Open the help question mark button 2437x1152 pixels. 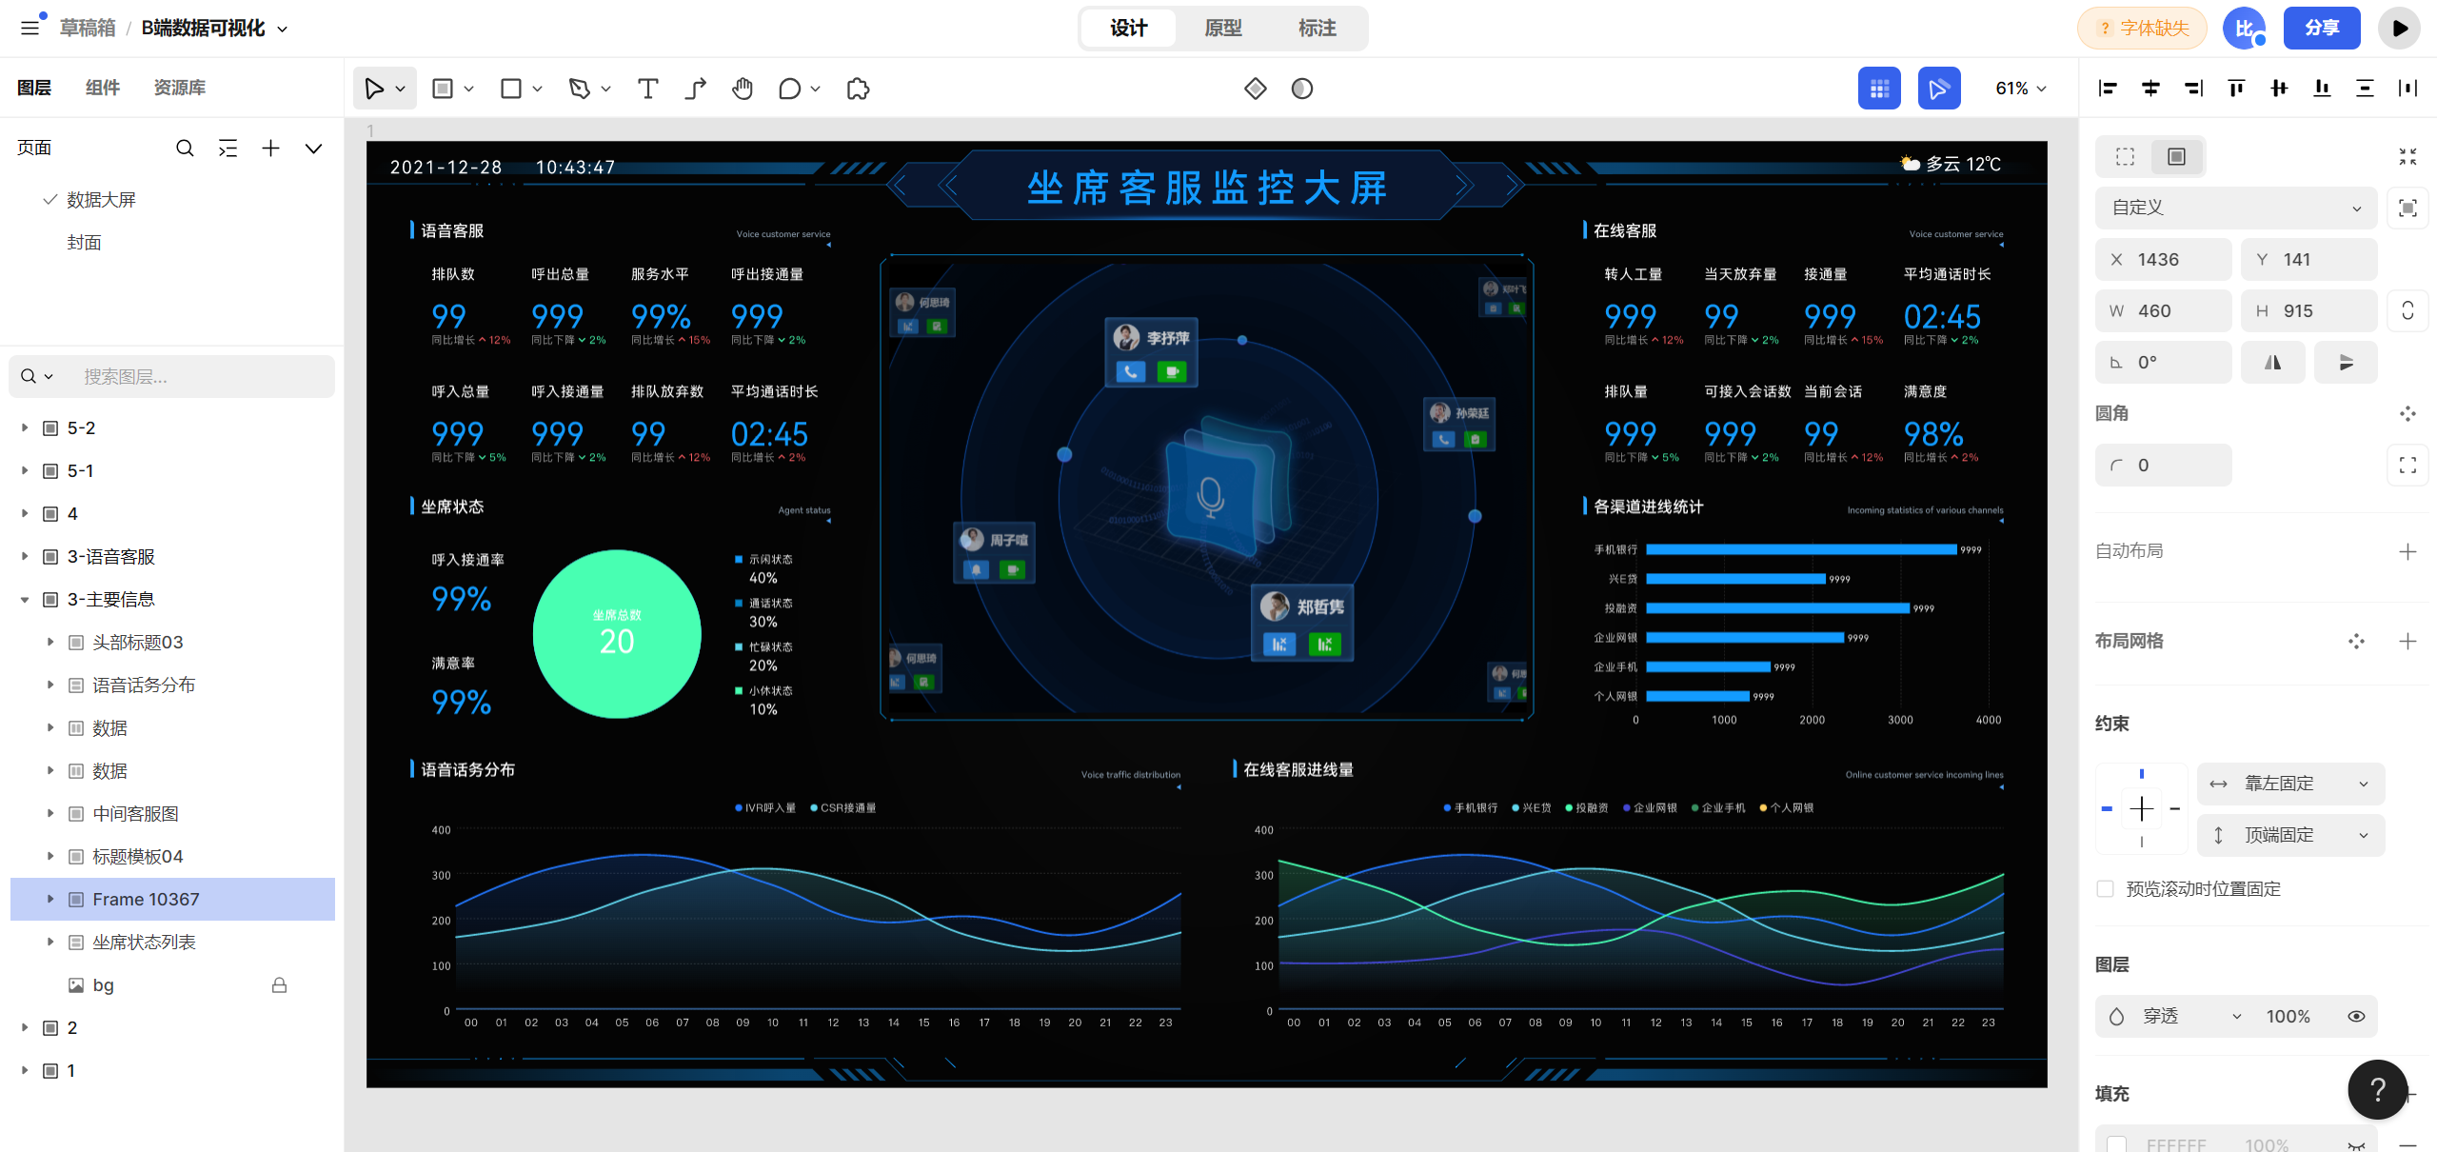pyautogui.click(x=2377, y=1090)
